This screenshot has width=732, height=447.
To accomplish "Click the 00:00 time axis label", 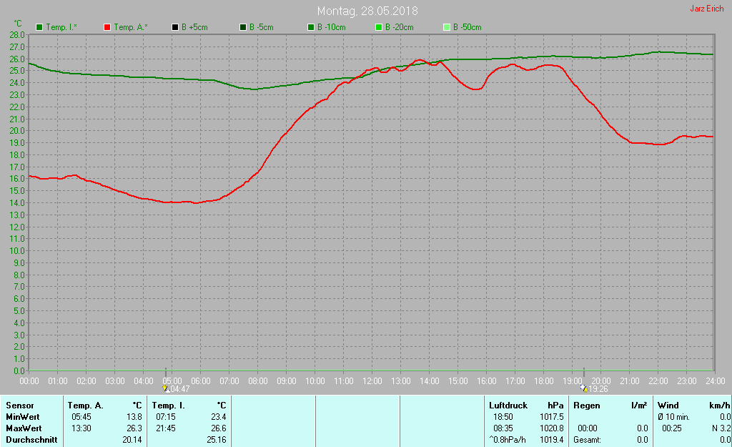I will pyautogui.click(x=29, y=381).
